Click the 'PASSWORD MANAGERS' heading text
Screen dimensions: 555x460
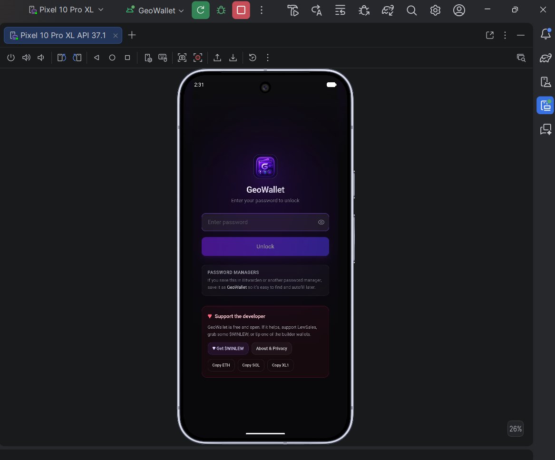[x=233, y=272]
